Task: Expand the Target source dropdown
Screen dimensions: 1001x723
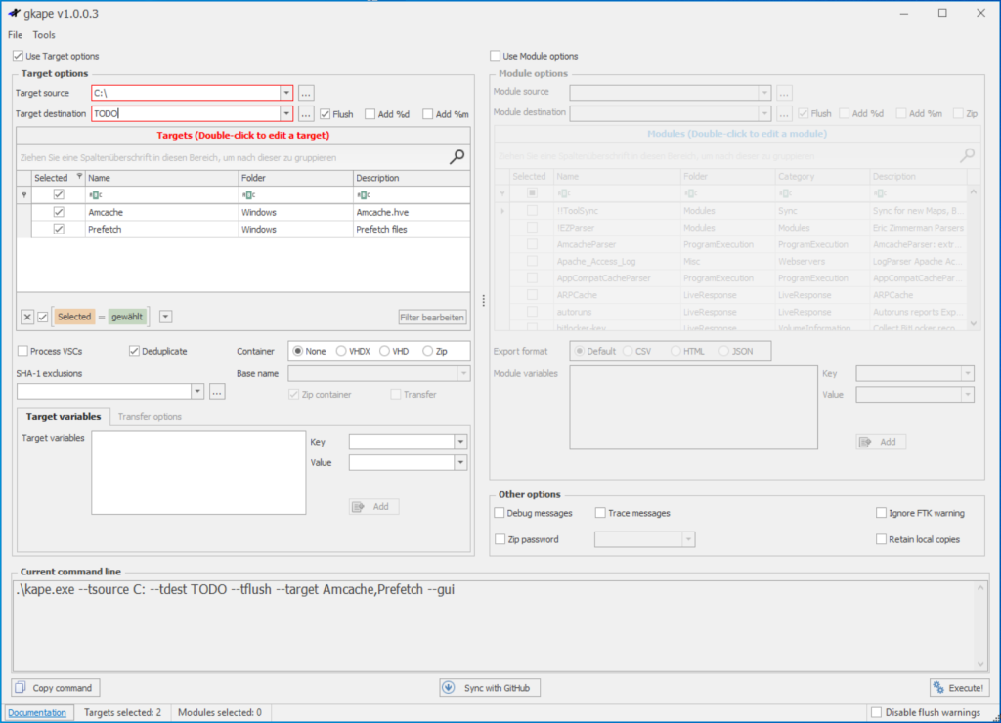Action: click(x=286, y=93)
